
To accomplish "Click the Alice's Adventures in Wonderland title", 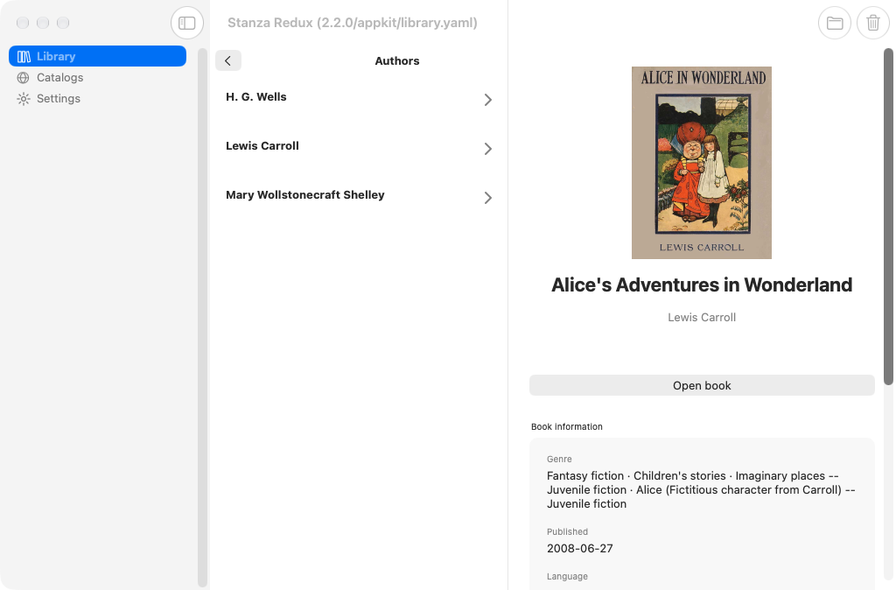I will pyautogui.click(x=702, y=284).
